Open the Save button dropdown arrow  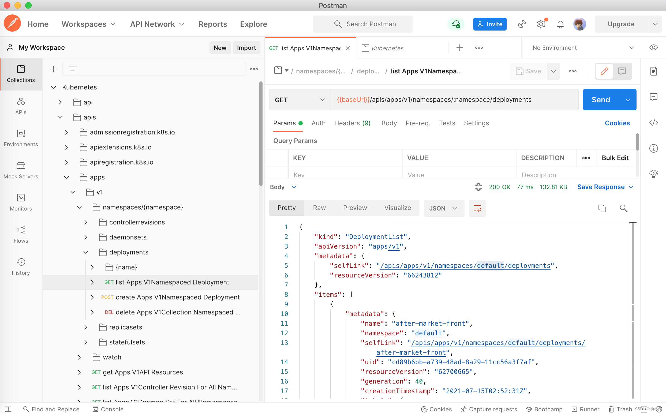tap(553, 71)
